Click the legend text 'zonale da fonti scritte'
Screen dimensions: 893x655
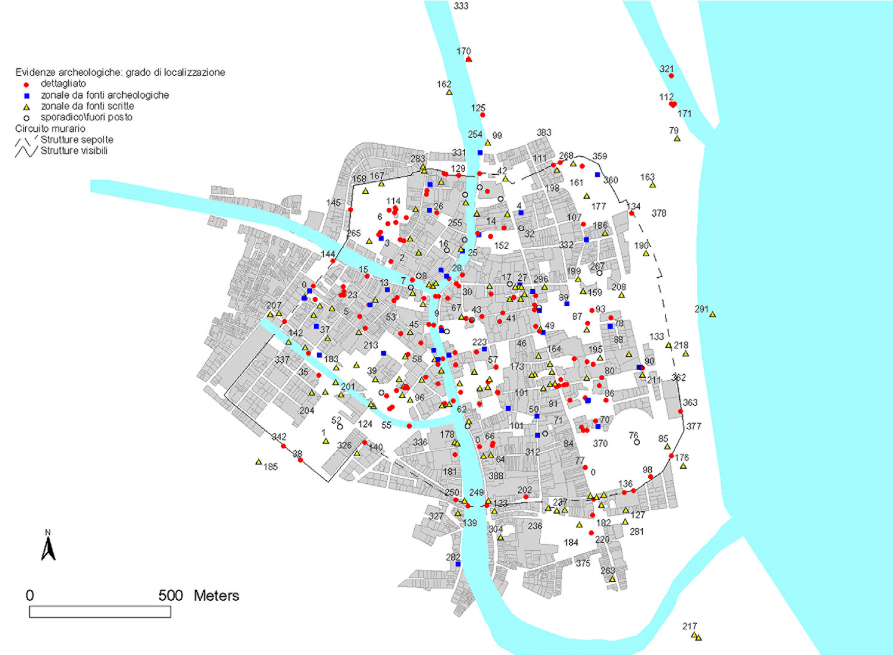click(x=87, y=106)
